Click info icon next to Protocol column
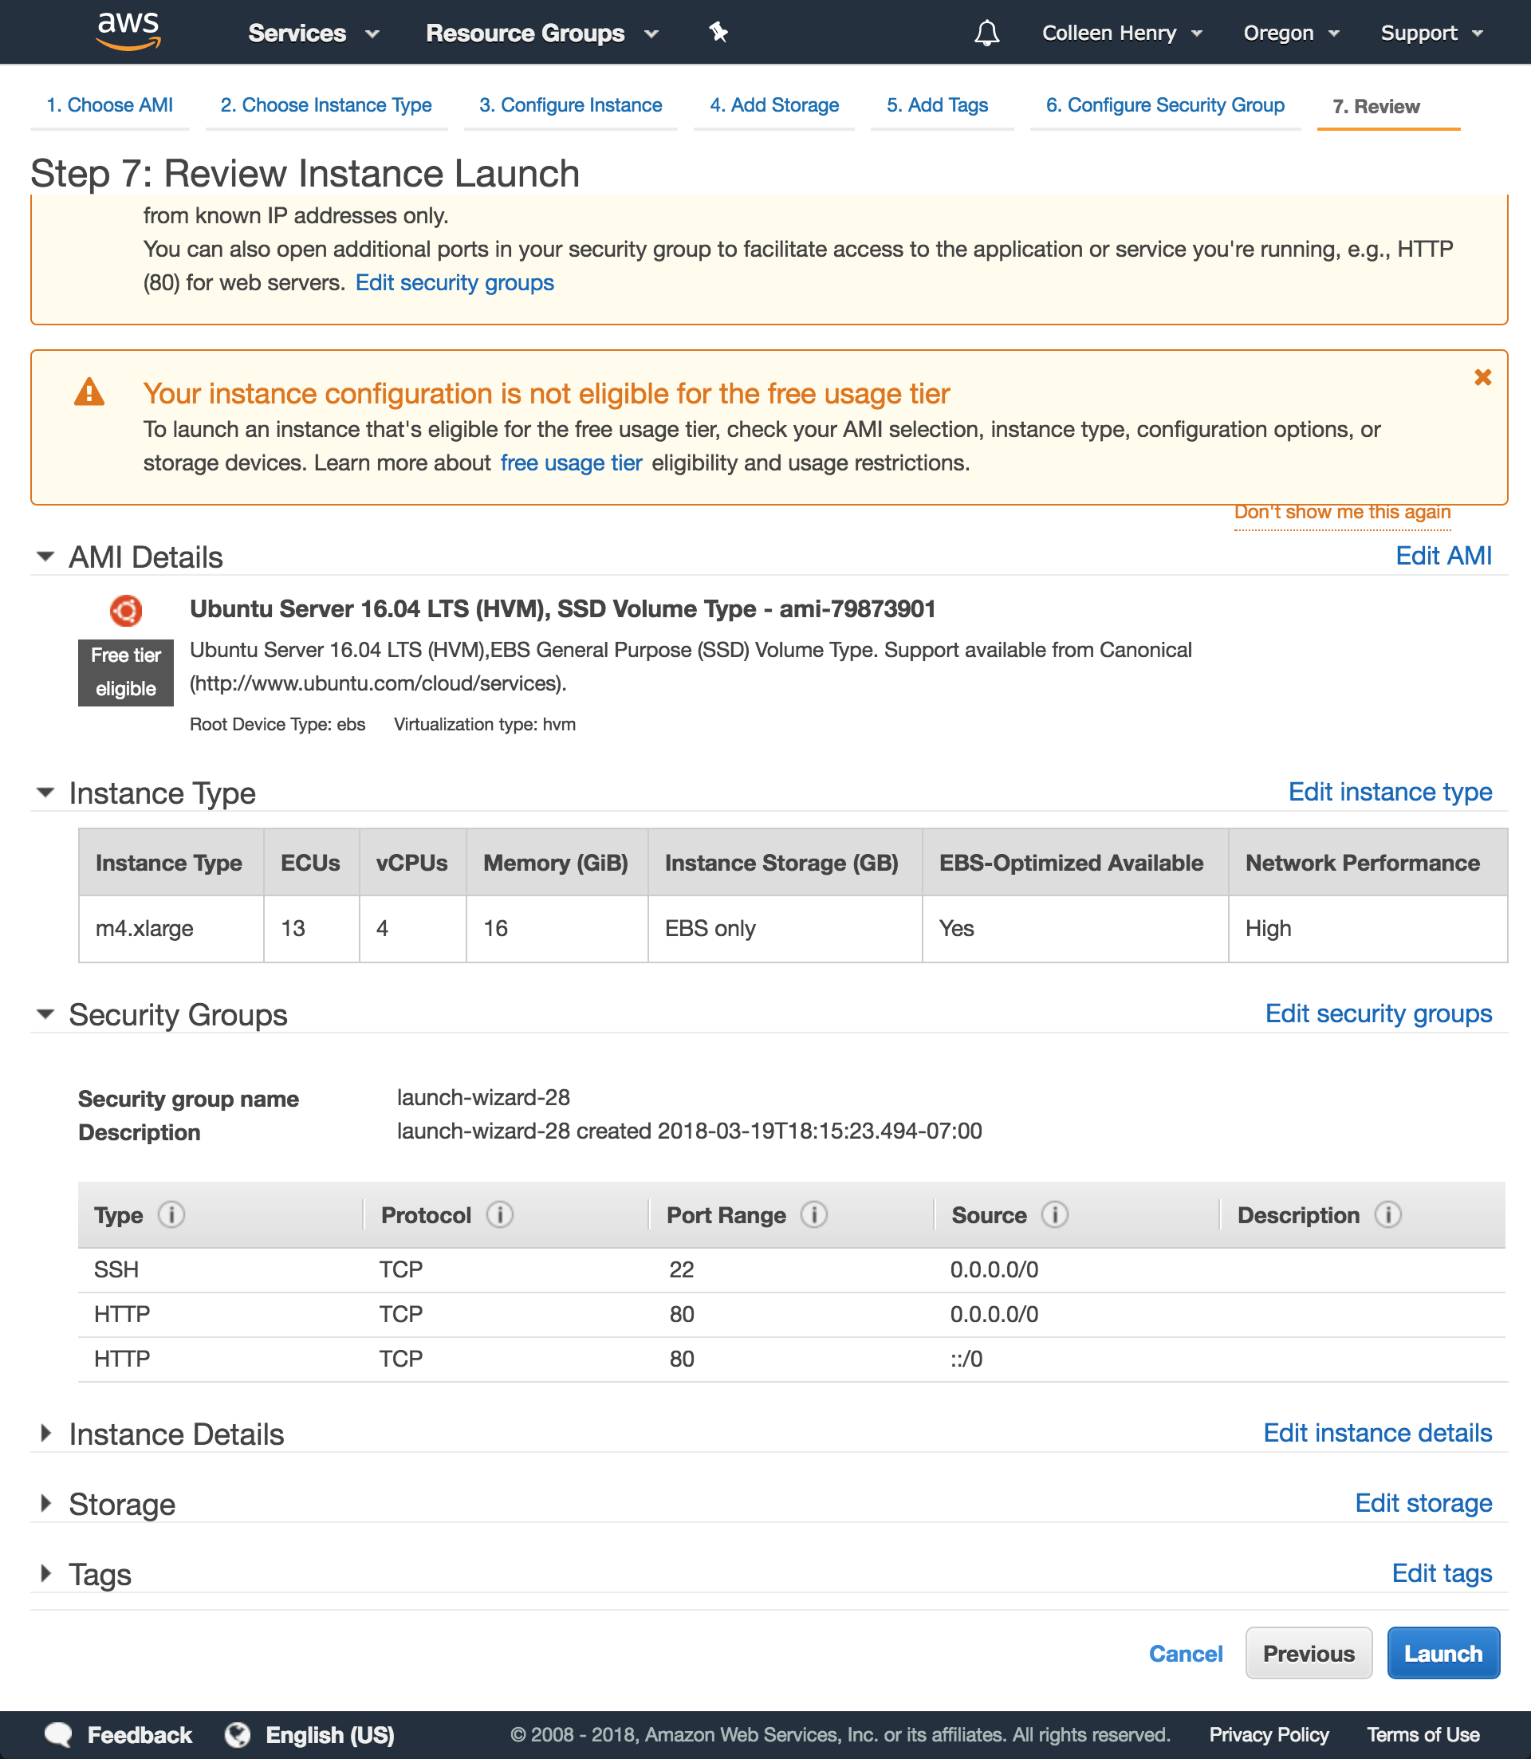 (500, 1215)
